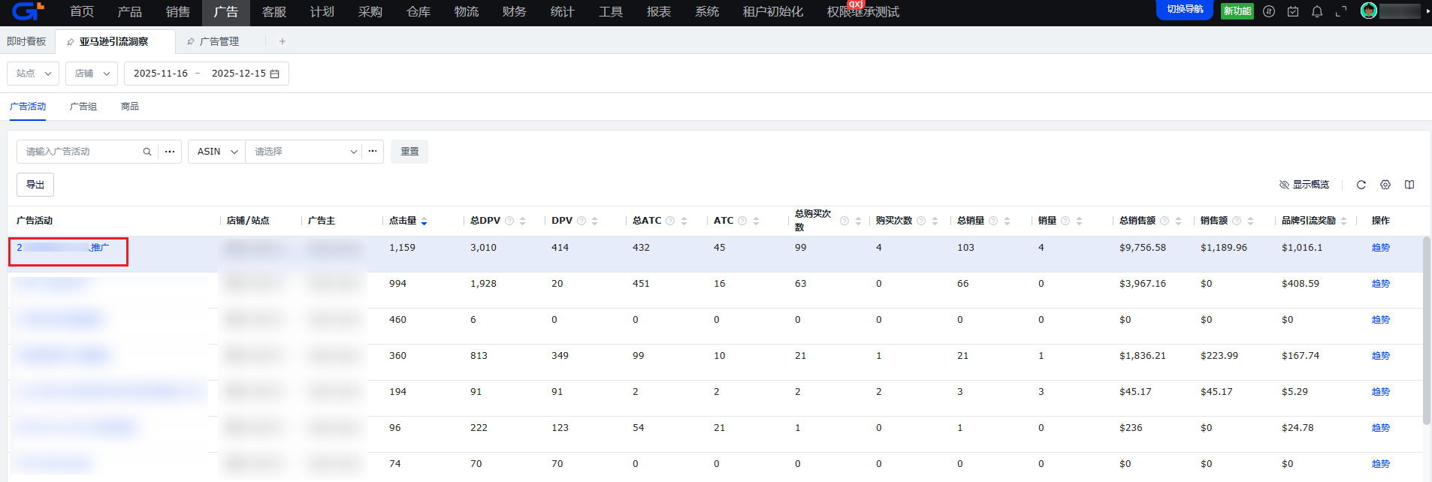
Task: Toggle sort on 品牌引流奖励 column
Action: coord(1343,221)
